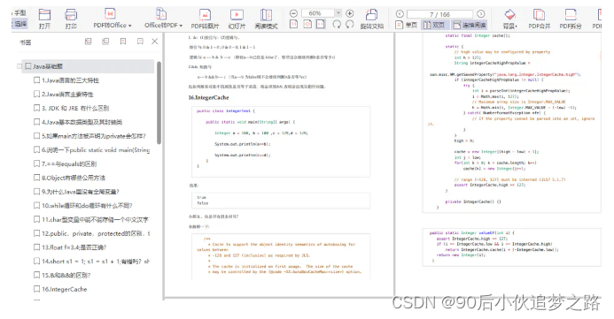
Task: Zoom out with the minus icon
Action: point(293,13)
